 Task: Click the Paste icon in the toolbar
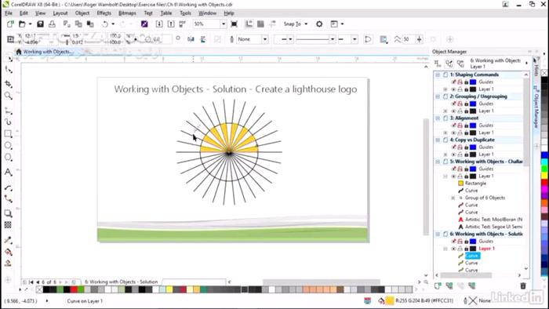point(90,24)
